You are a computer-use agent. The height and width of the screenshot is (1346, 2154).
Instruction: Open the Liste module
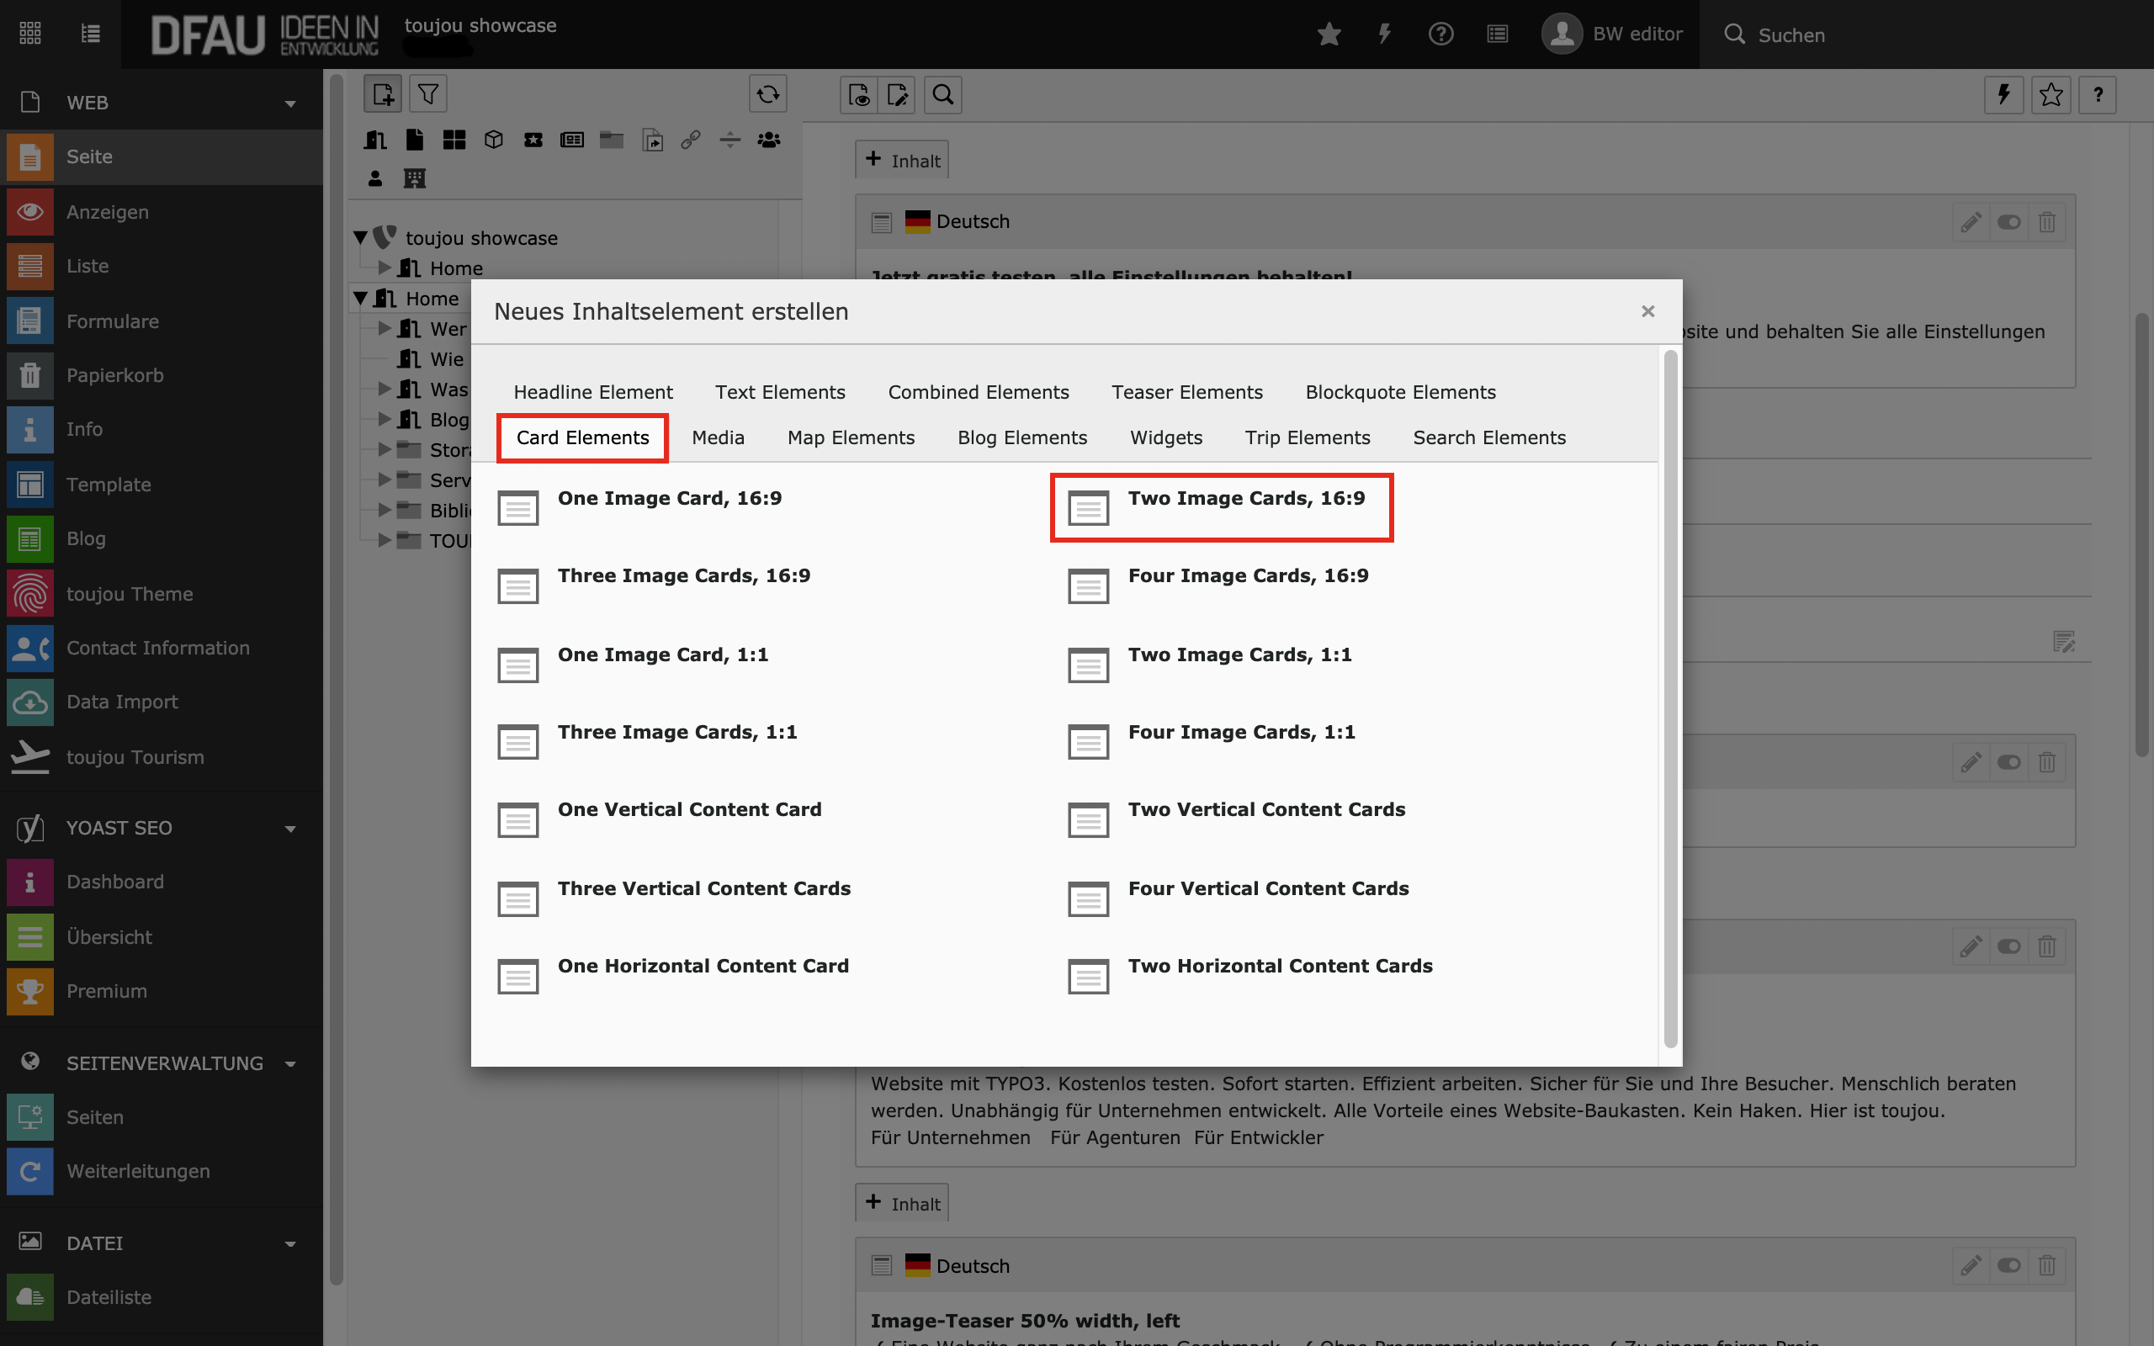click(x=161, y=266)
